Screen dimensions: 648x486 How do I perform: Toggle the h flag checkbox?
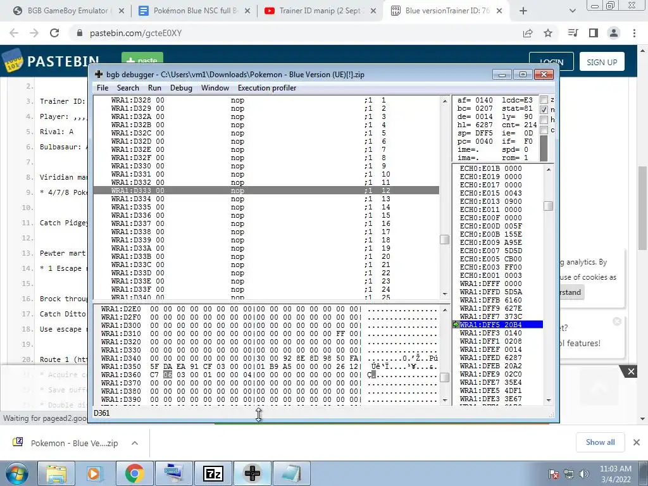pos(544,120)
